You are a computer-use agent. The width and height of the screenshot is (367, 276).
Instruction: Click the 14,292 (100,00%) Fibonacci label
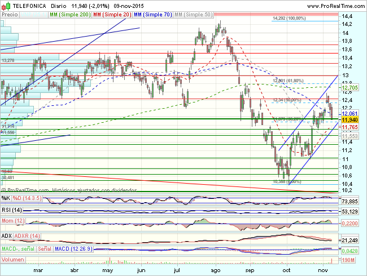[x=289, y=18]
